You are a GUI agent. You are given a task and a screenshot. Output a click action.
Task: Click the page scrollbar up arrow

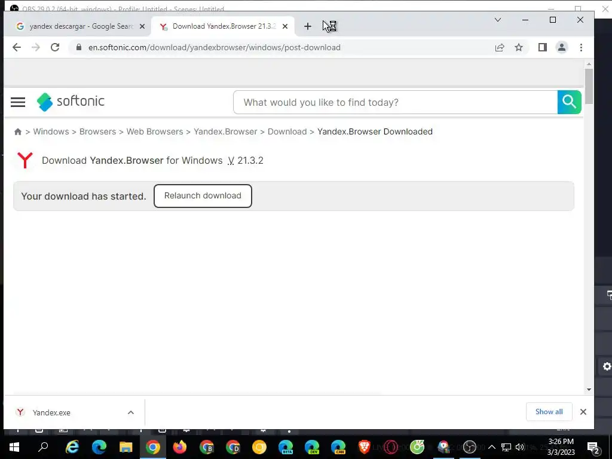click(x=589, y=63)
